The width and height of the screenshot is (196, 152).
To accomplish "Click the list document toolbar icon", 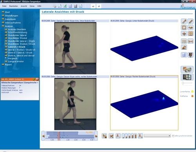I will (x=70, y=6).
